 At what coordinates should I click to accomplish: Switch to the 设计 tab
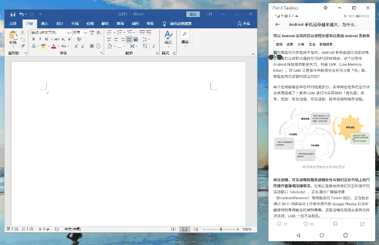[59, 23]
